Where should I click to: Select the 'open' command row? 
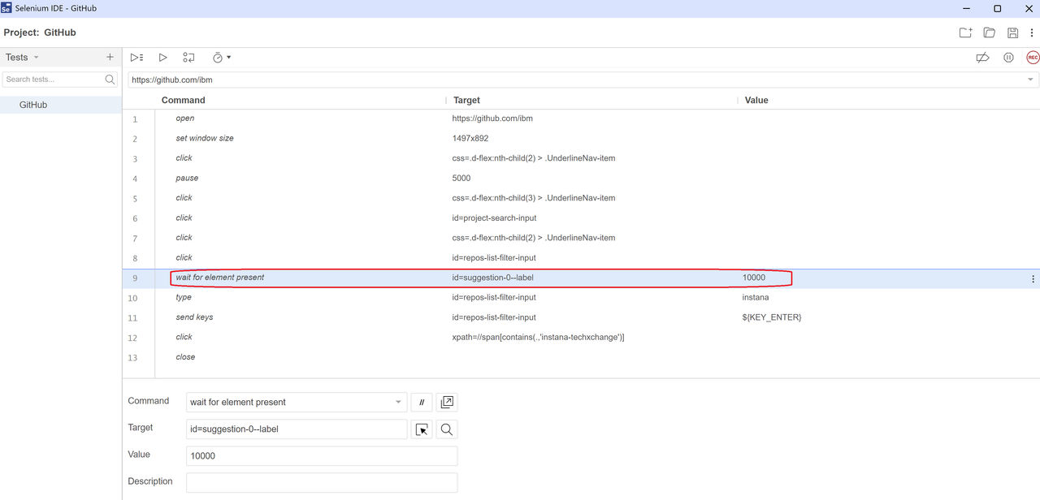click(x=581, y=119)
